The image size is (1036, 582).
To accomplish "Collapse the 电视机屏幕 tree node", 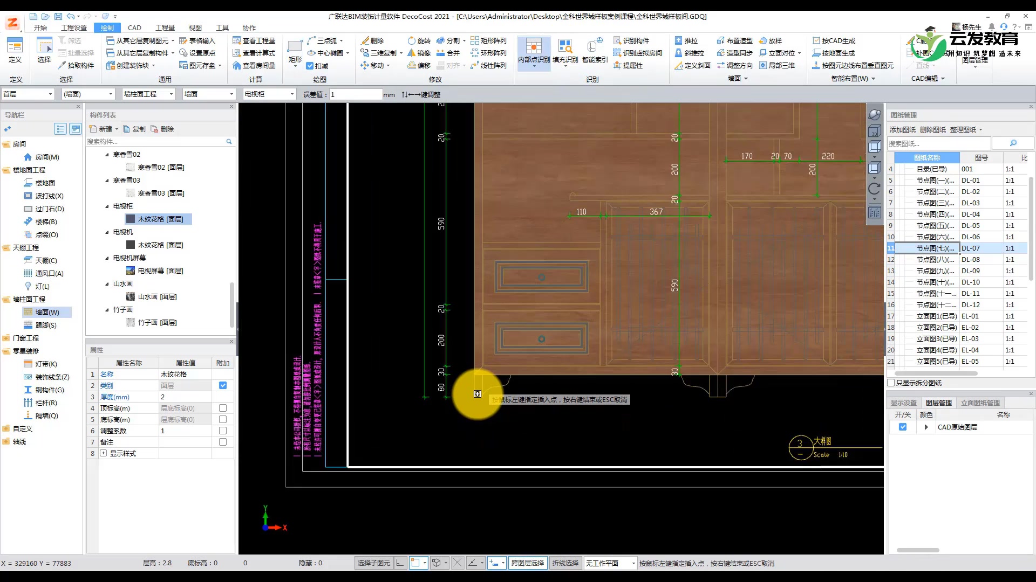I will pyautogui.click(x=107, y=258).
